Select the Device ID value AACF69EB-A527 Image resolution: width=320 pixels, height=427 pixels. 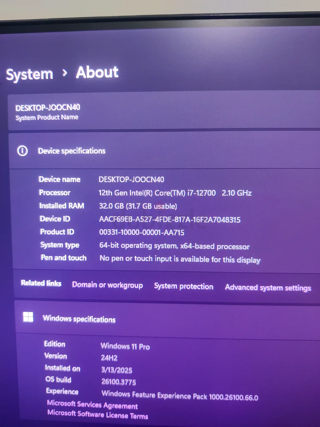click(170, 219)
